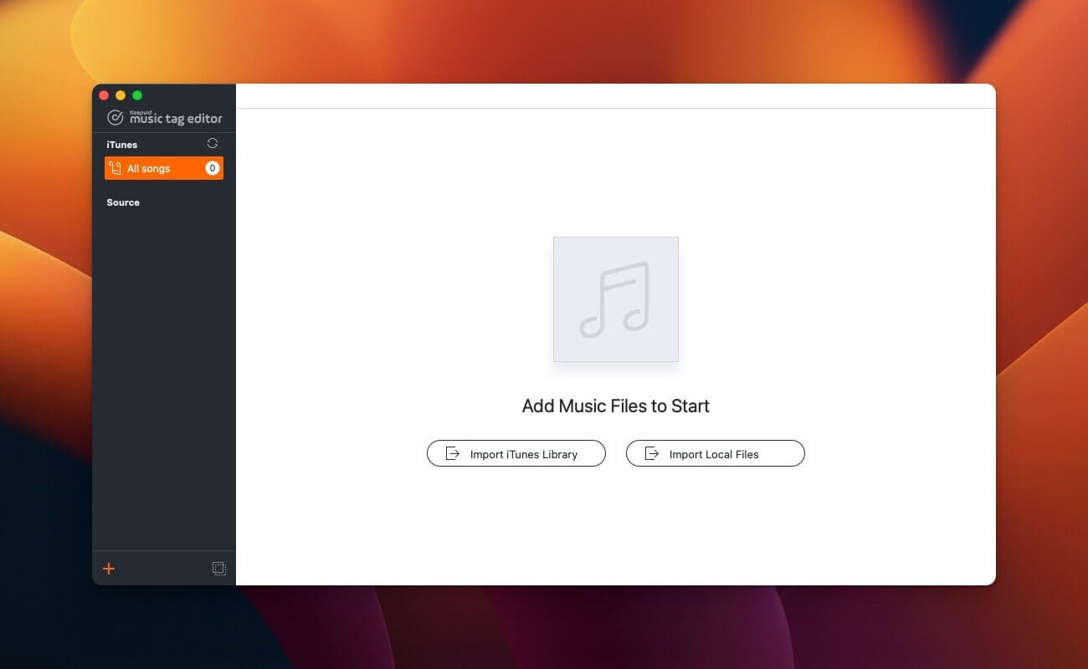Minimize the window with the yellow button
1088x669 pixels.
pos(120,94)
